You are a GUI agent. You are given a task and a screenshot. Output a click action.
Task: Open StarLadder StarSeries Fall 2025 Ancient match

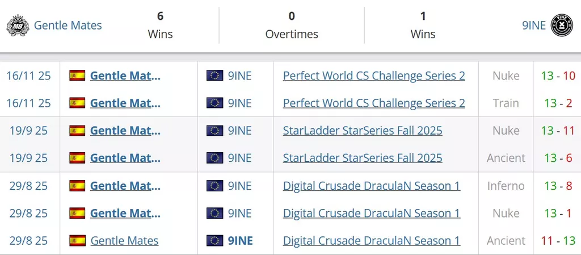(363, 158)
